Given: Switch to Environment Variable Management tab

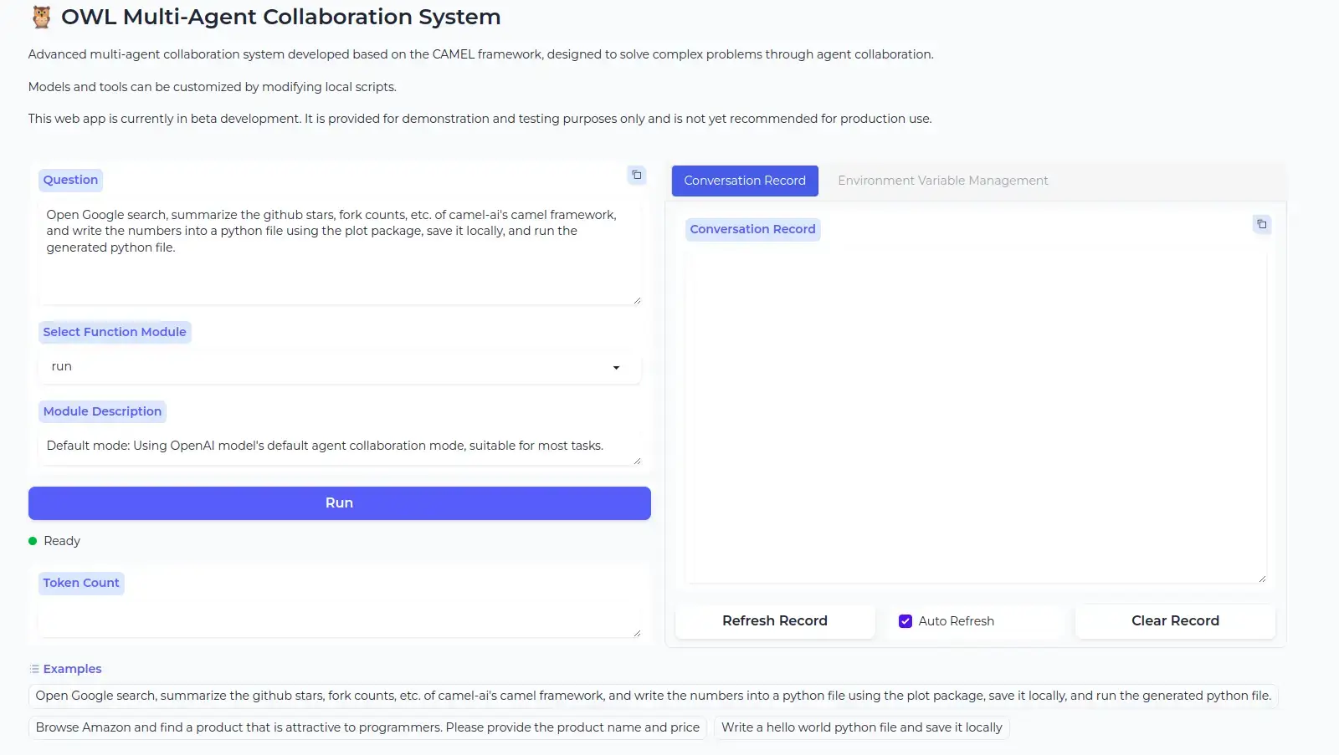Looking at the screenshot, I should (942, 181).
